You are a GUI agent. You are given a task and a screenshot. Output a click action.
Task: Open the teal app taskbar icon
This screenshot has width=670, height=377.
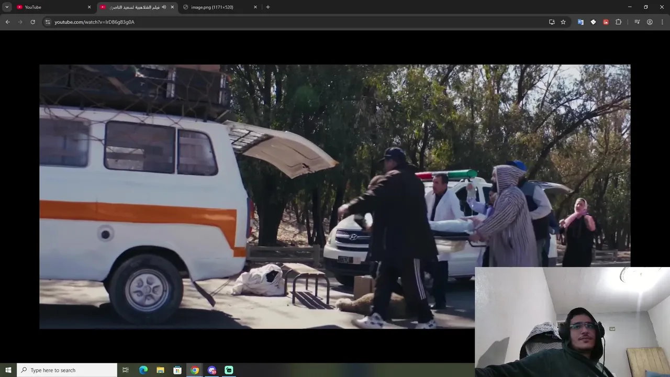click(229, 370)
